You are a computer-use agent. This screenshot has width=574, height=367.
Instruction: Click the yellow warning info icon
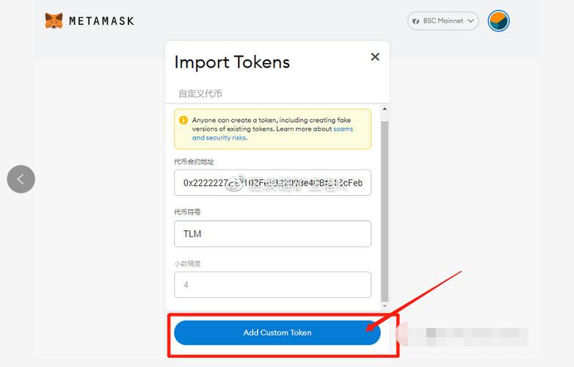click(184, 120)
